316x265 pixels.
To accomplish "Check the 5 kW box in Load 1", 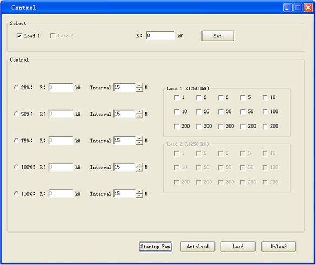I will (x=243, y=98).
